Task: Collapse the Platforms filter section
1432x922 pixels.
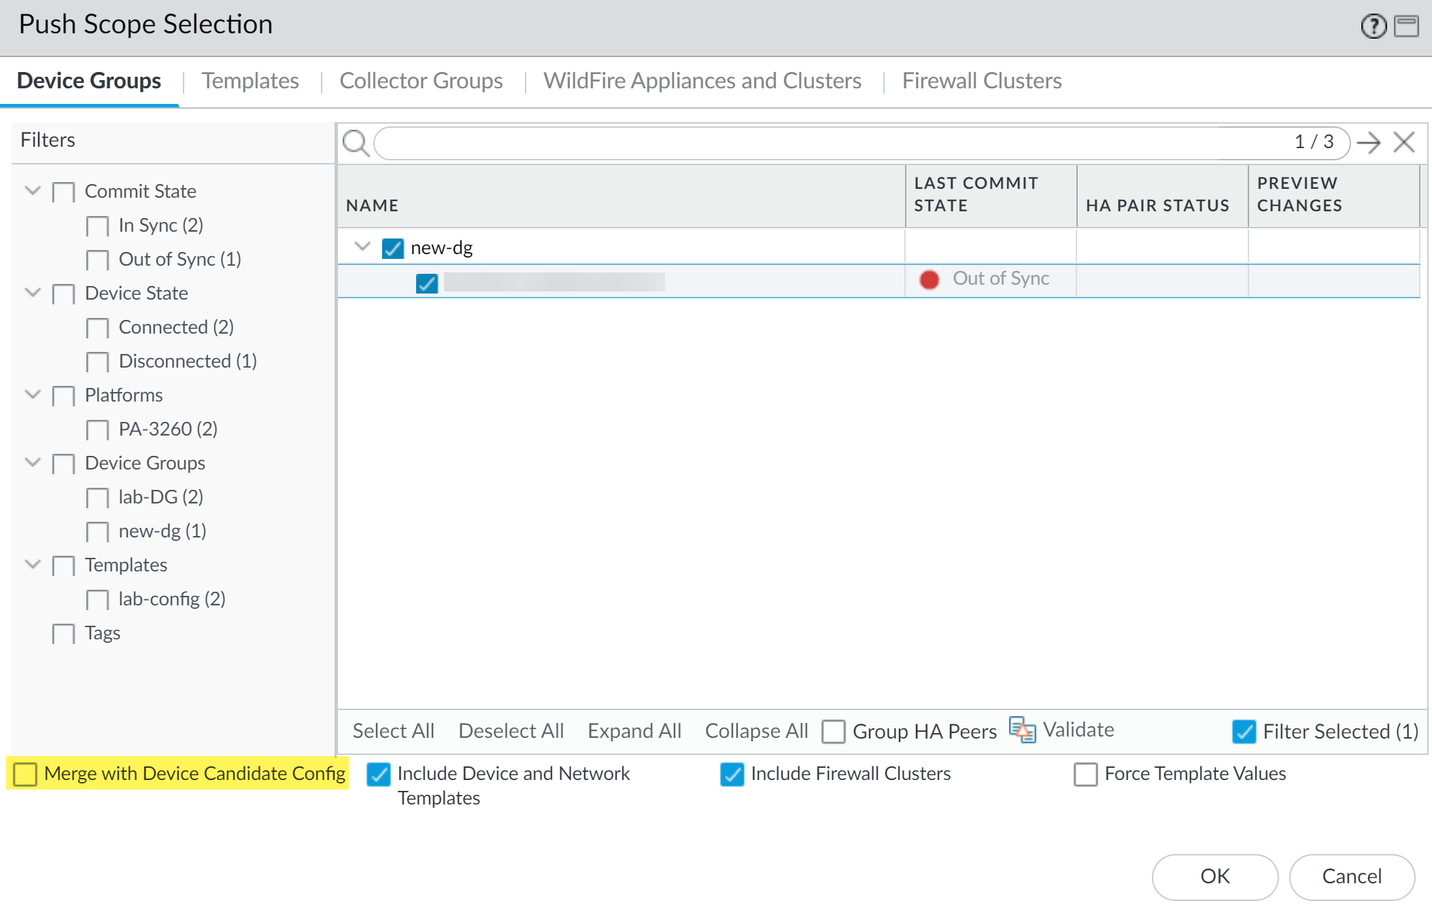Action: coord(33,394)
